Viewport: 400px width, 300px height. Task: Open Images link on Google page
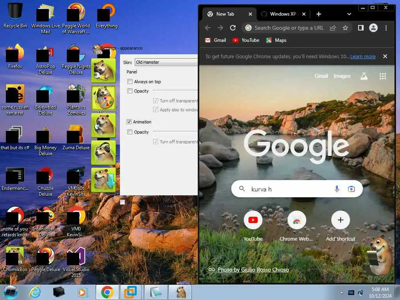coord(342,76)
